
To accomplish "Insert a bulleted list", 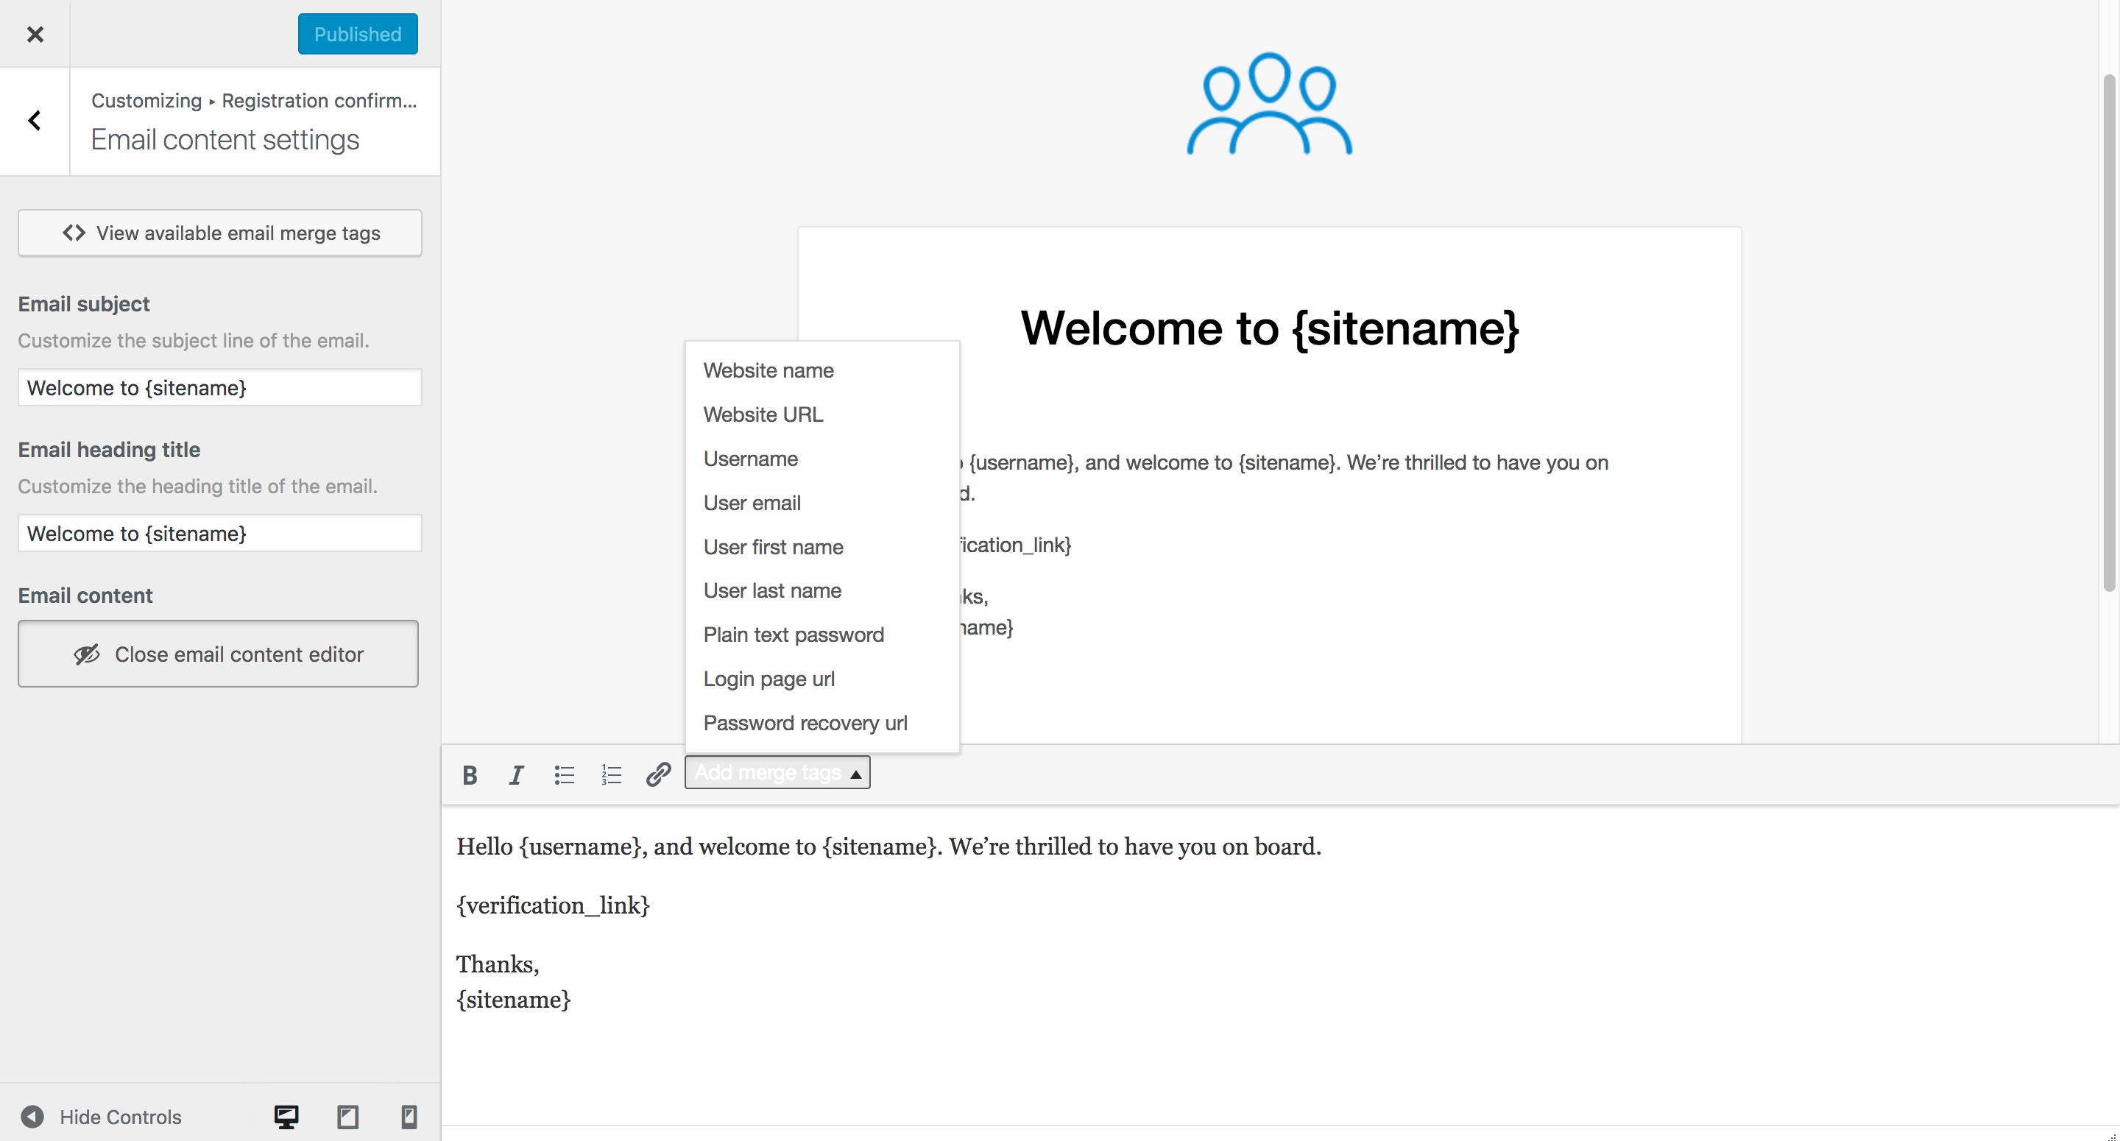I will point(564,774).
